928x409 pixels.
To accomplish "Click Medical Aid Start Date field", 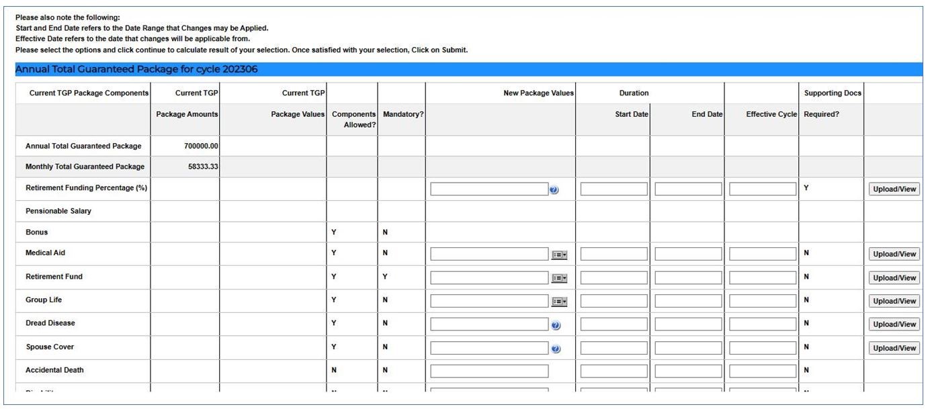I will [614, 255].
